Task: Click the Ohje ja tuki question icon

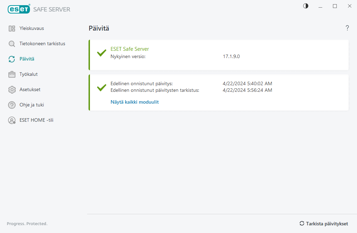Action: pos(12,105)
